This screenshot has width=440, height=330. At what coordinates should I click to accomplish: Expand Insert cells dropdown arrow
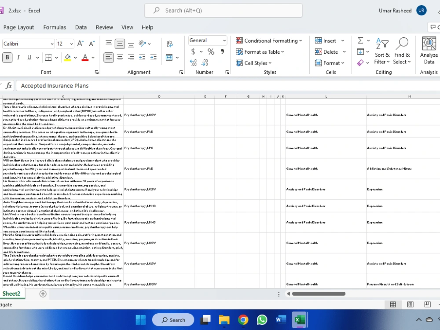[x=343, y=40]
